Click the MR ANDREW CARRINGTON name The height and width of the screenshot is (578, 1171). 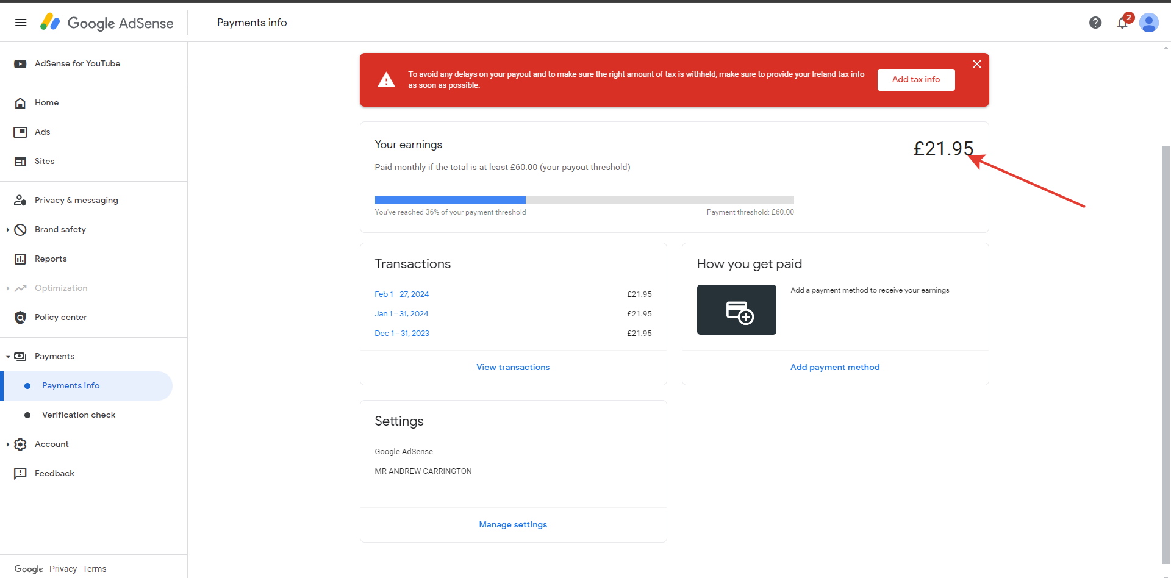point(423,471)
